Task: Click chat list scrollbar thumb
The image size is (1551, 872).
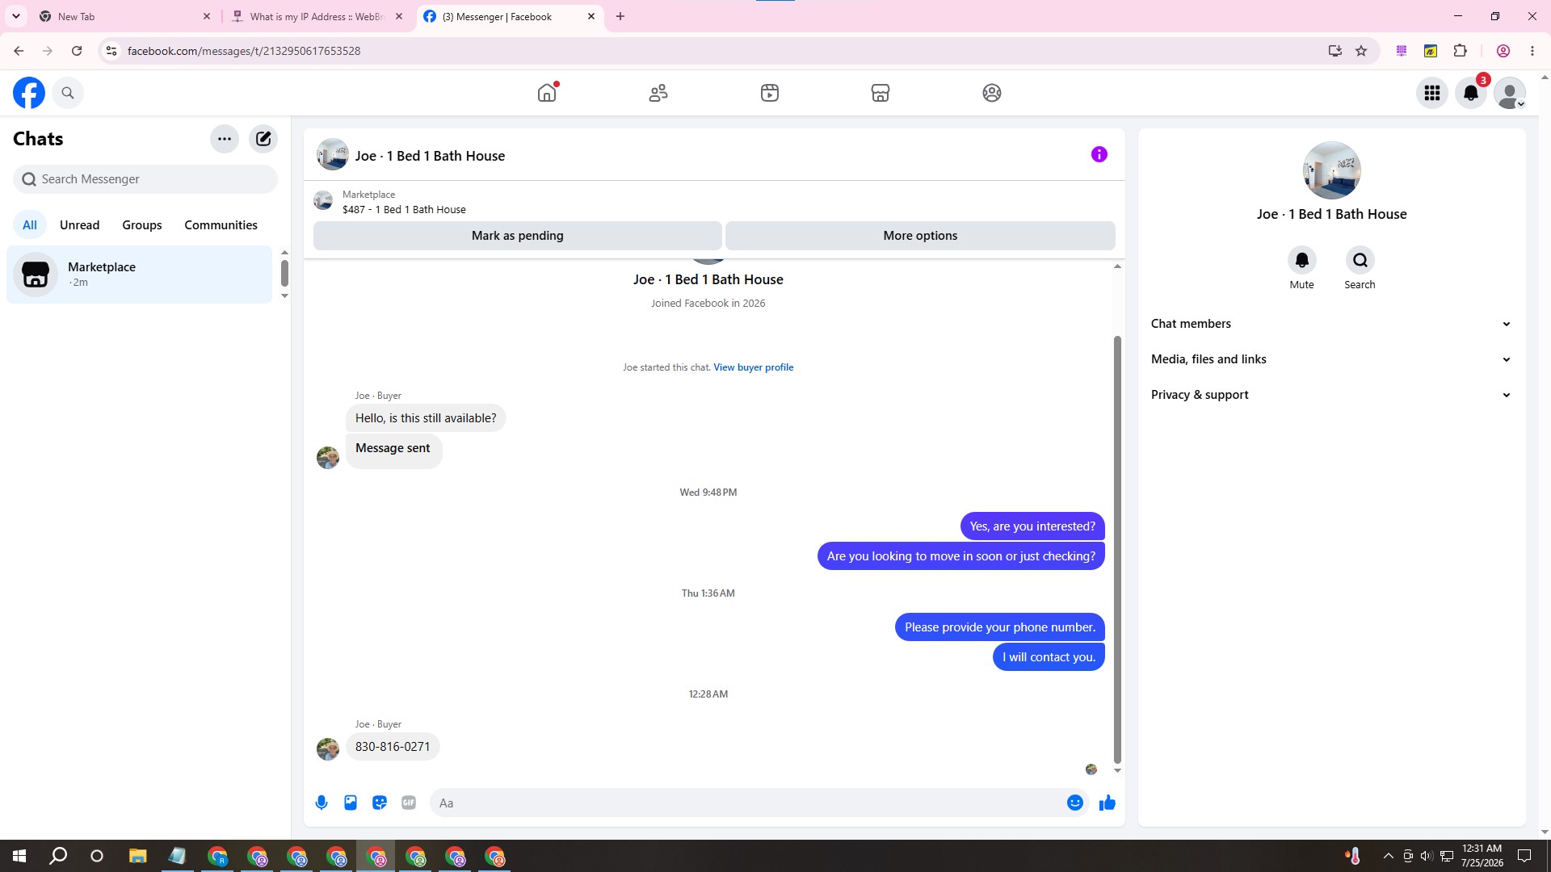Action: coord(284,273)
